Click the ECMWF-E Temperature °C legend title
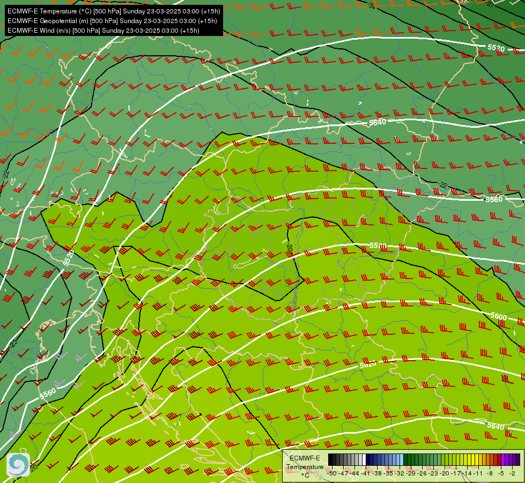 (305, 466)
